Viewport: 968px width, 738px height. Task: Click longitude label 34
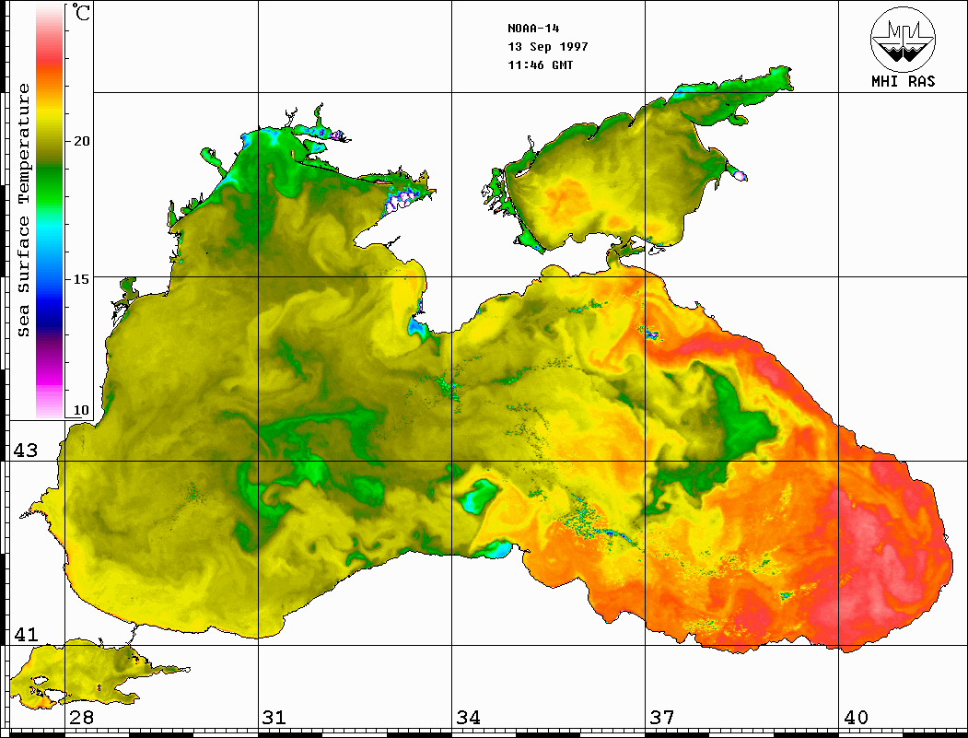[468, 717]
